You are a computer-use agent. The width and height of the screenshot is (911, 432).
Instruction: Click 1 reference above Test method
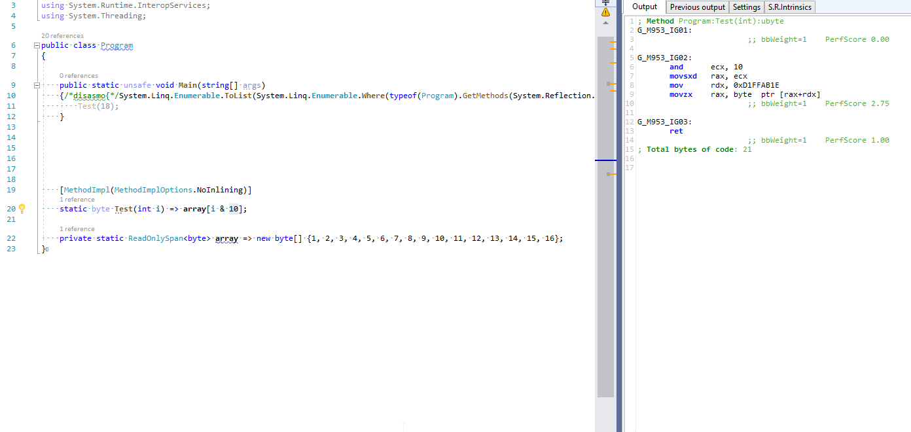pyautogui.click(x=77, y=200)
